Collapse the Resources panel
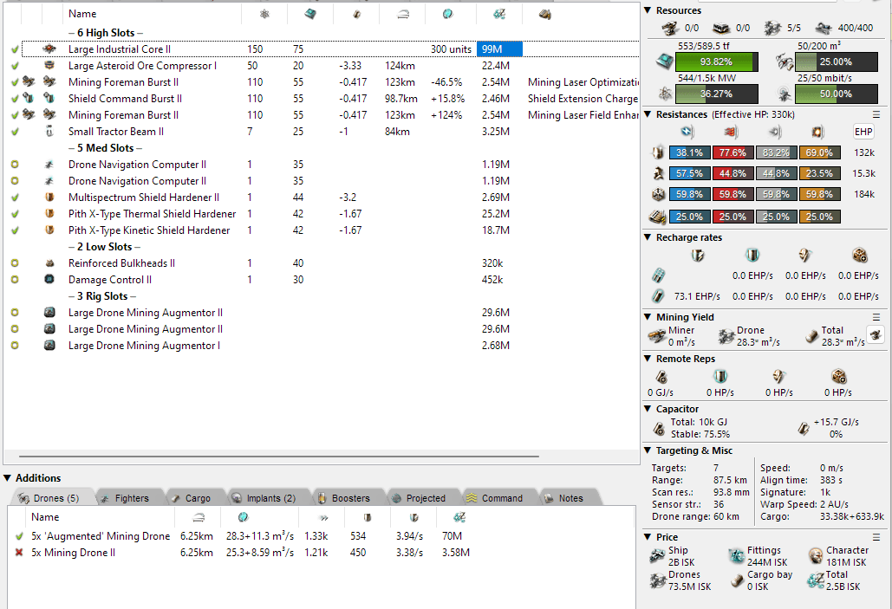This screenshot has height=609, width=892. click(649, 10)
